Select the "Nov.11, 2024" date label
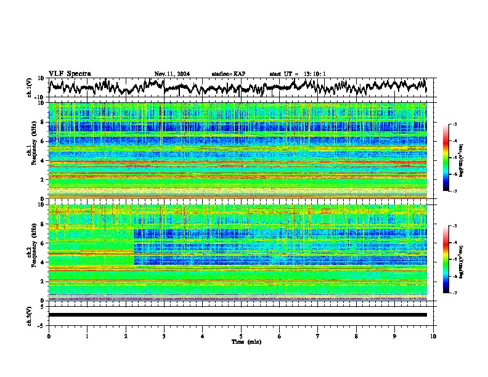Image resolution: width=488 pixels, height=377 pixels. pyautogui.click(x=172, y=74)
